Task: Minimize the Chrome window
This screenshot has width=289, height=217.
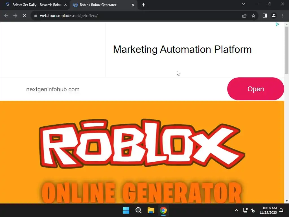Action: click(256, 4)
